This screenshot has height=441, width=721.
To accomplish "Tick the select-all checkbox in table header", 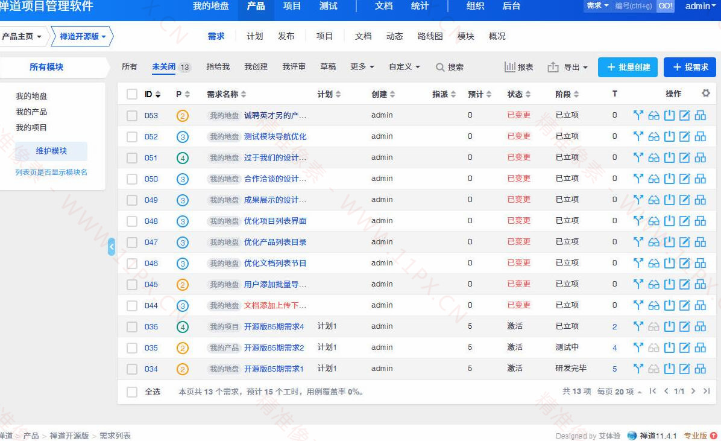I will [x=132, y=94].
